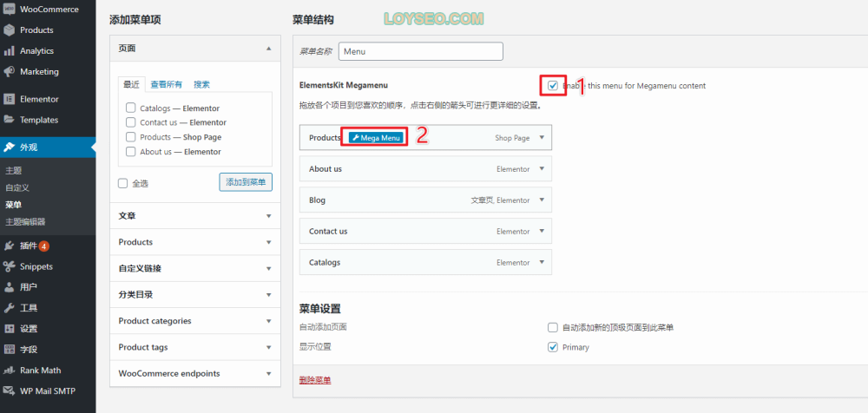Image resolution: width=868 pixels, height=413 pixels.
Task: Click the plugin update badge showing 4
Action: [44, 246]
